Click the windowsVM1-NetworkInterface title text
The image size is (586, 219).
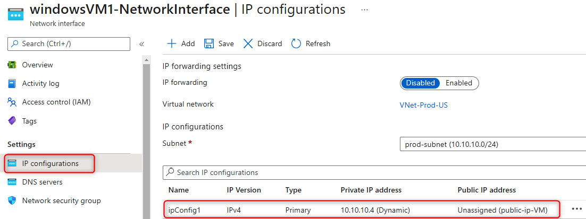[130, 10]
